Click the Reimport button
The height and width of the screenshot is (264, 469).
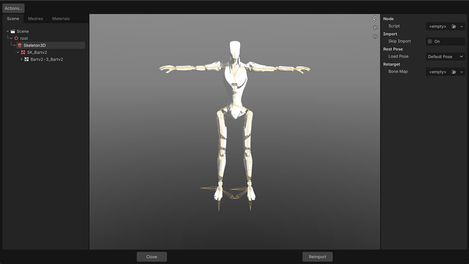click(317, 257)
